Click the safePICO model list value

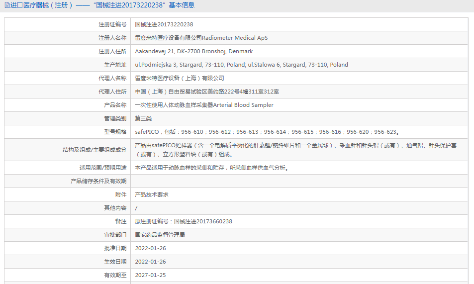click(267, 132)
